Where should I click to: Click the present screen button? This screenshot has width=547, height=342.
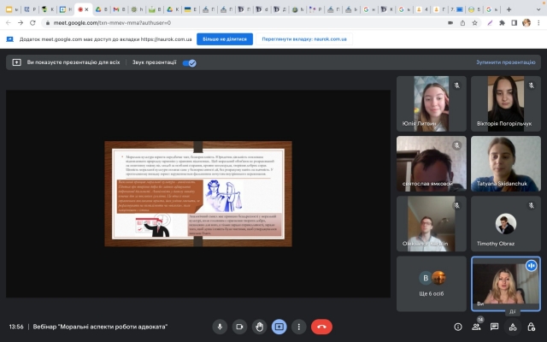(x=279, y=327)
